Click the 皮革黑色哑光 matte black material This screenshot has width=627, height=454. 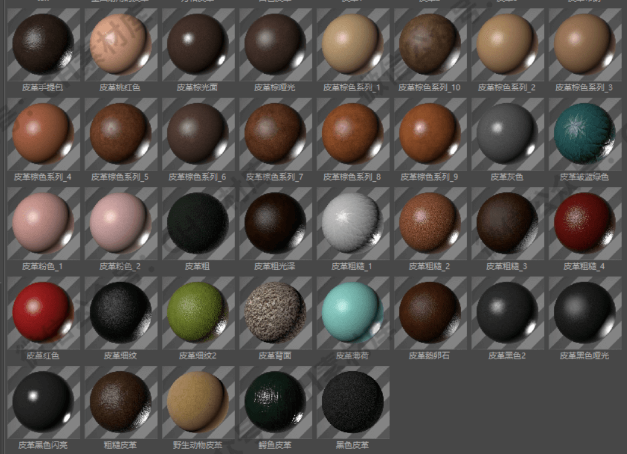584,313
